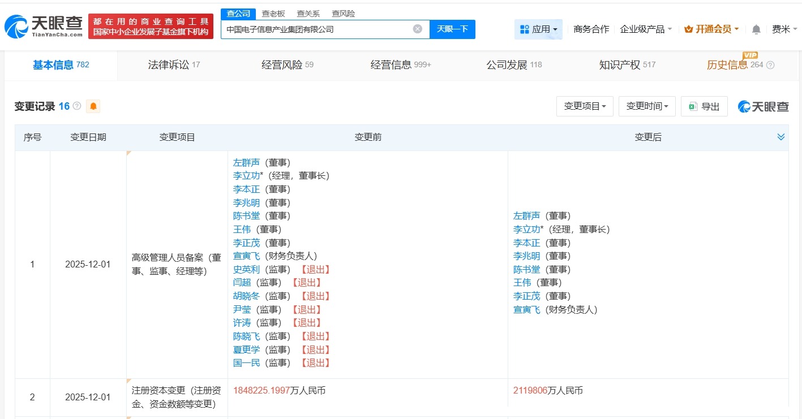Image resolution: width=802 pixels, height=419 pixels.
Task: Open 左群声's profile link
Action: point(246,162)
